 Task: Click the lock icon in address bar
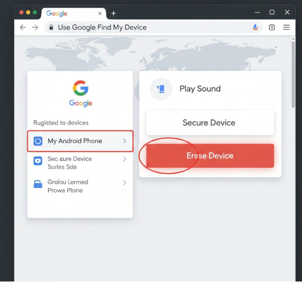coord(51,27)
